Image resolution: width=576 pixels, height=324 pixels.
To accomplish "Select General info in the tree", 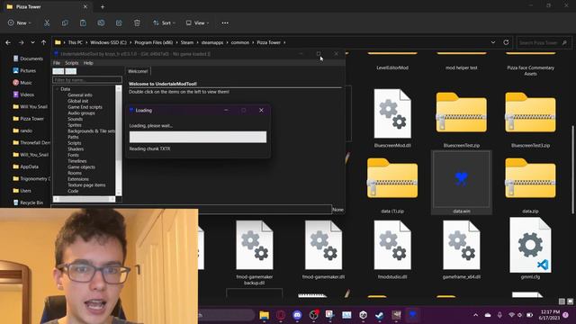I will tap(80, 94).
